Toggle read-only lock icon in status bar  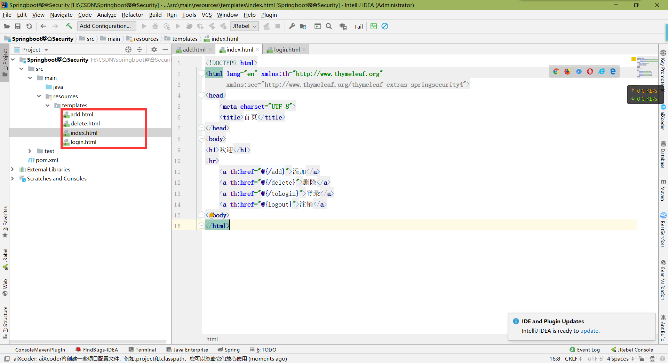(641, 358)
